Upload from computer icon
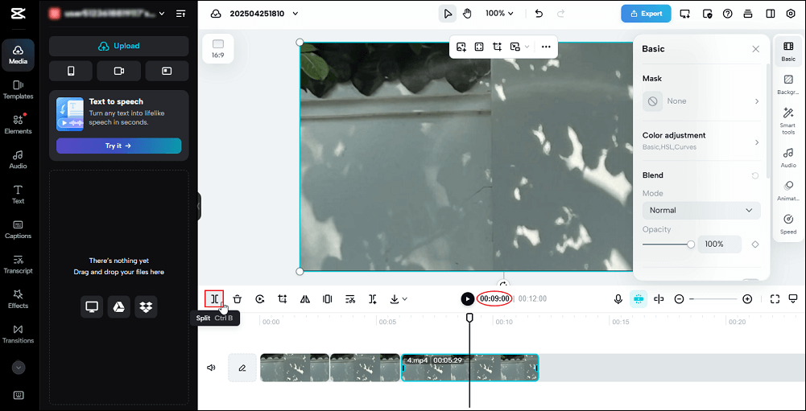This screenshot has height=411, width=806. pos(92,306)
